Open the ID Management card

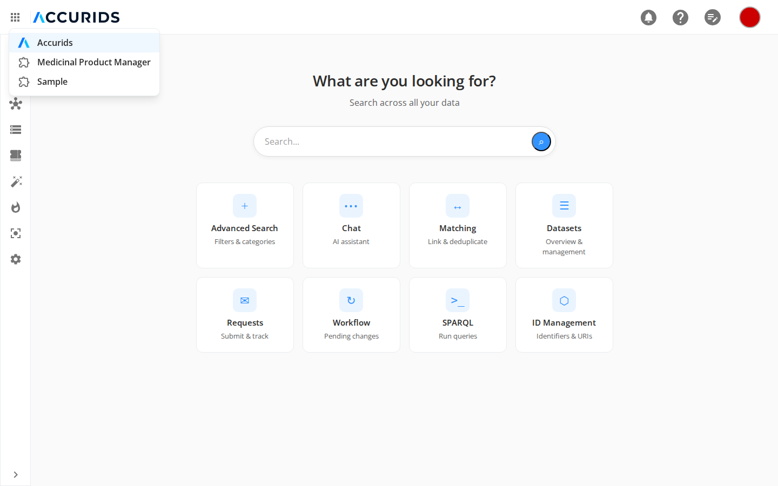click(564, 315)
